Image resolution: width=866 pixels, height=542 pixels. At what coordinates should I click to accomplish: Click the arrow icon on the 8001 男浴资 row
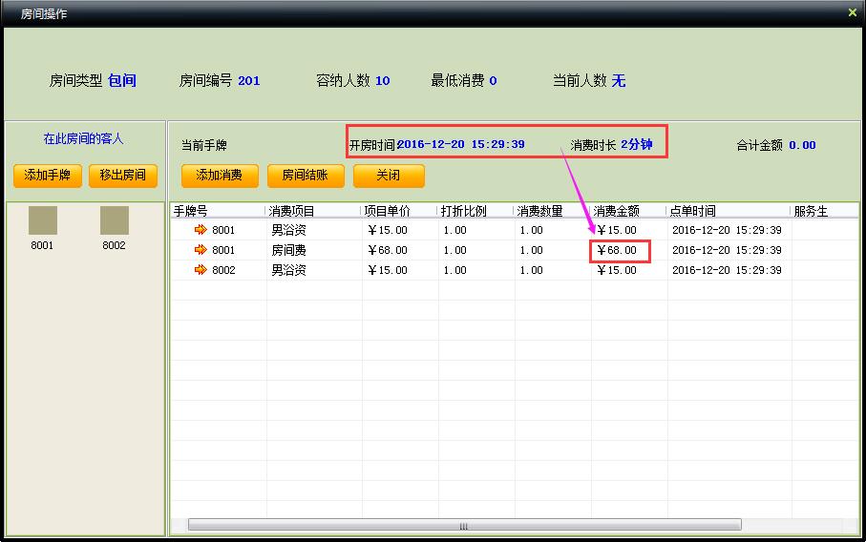tap(201, 230)
